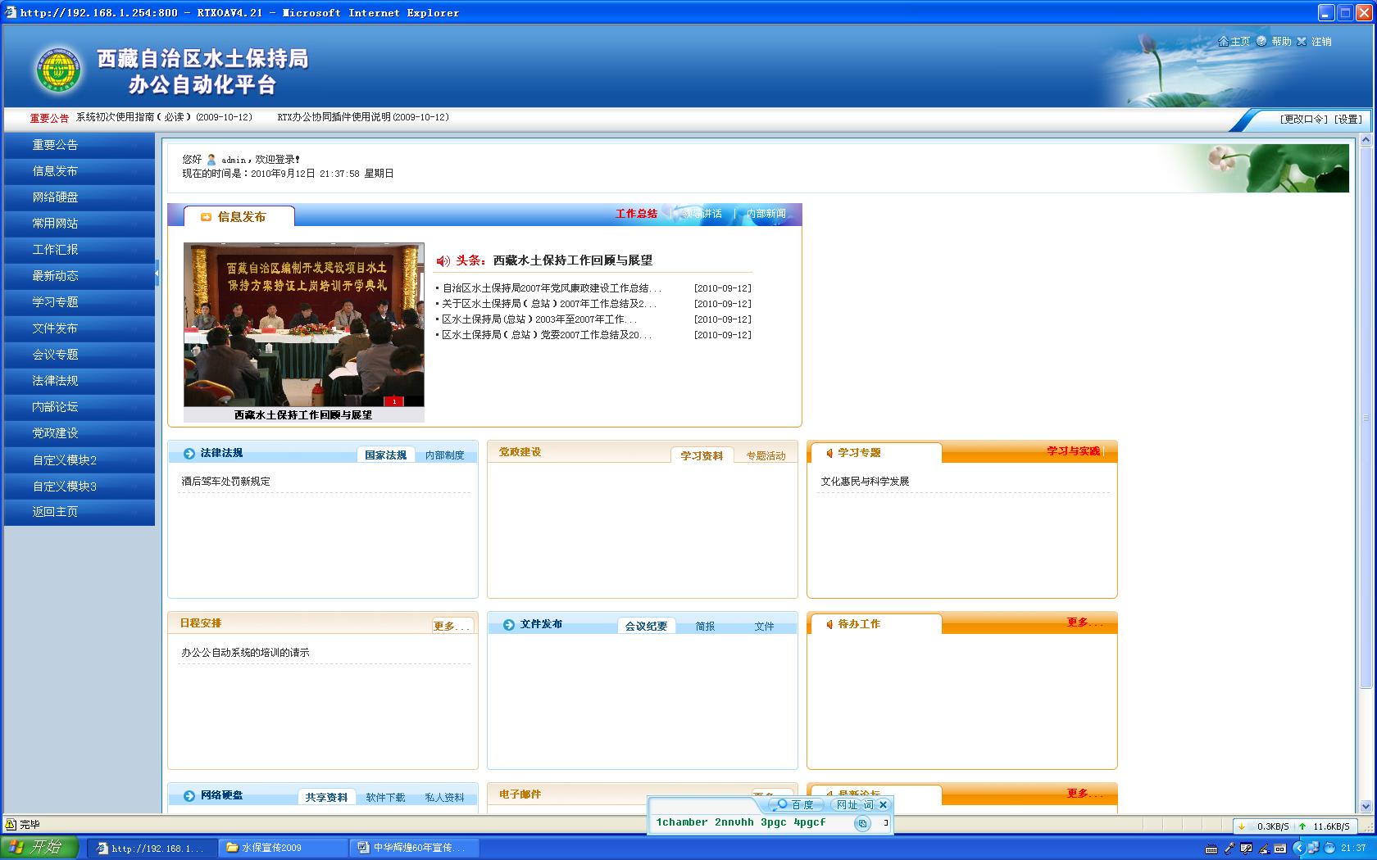Open 更多 in the 待办工作 panel
Viewport: 1377px width, 860px height.
1084,622
